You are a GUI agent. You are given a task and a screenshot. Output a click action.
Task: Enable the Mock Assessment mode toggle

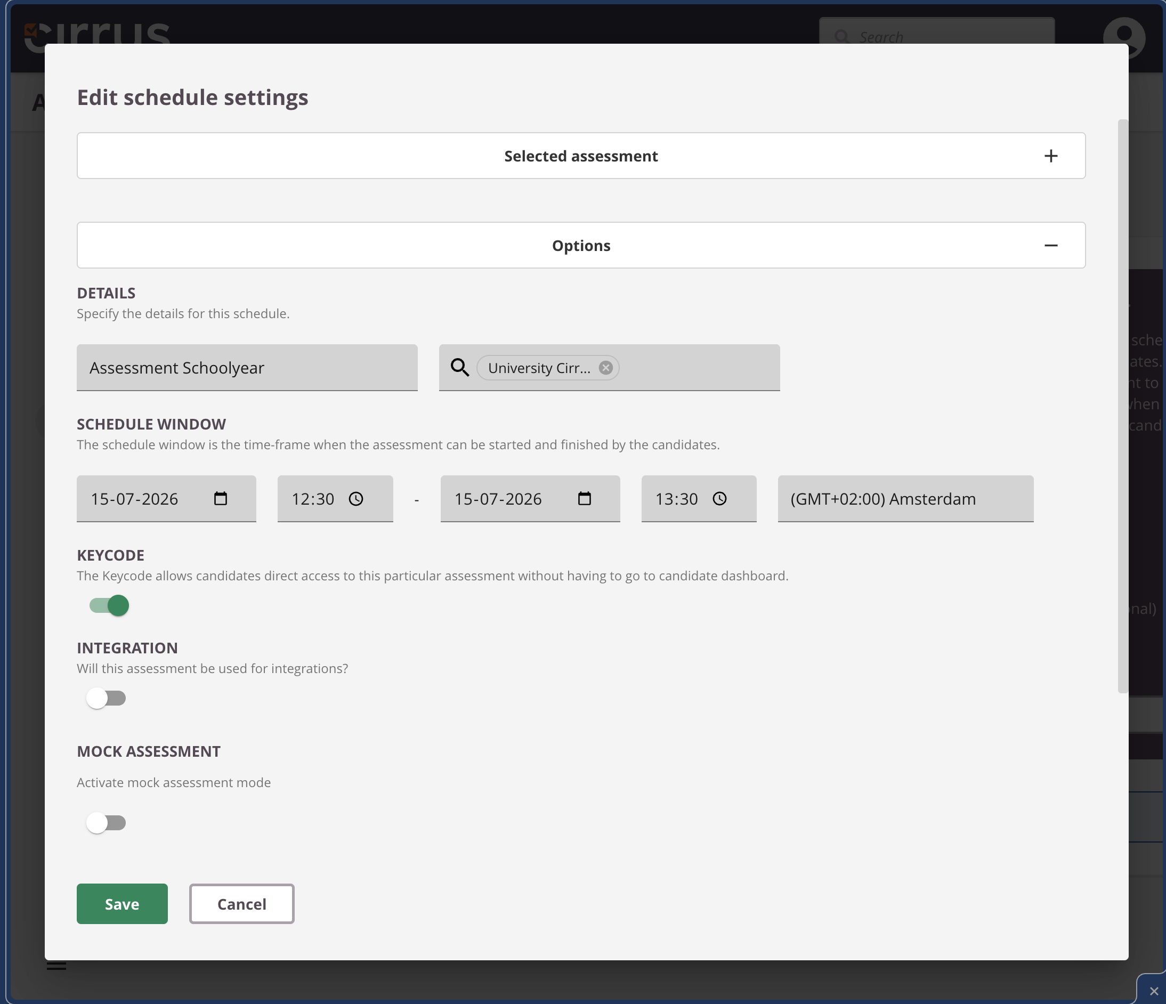click(x=107, y=823)
